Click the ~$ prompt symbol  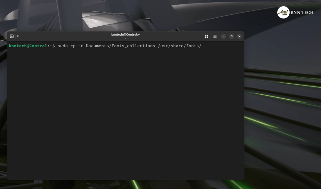click(52, 46)
